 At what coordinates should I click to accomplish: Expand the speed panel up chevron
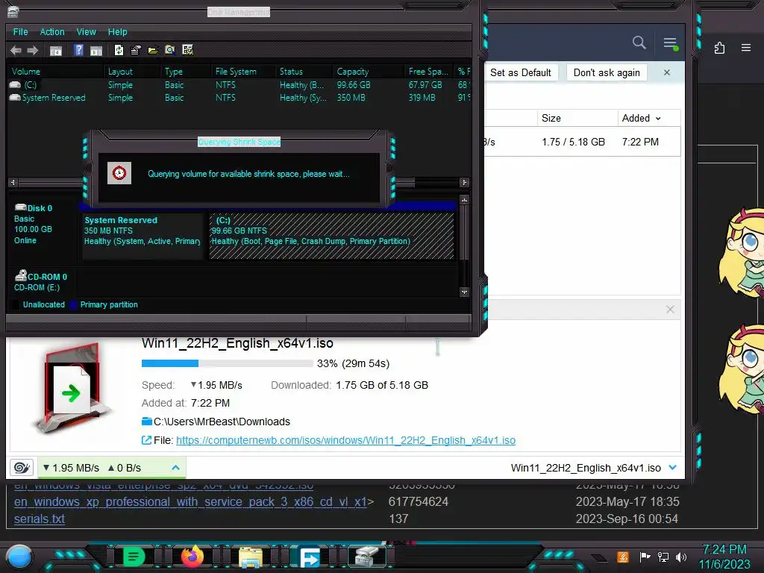coord(175,468)
